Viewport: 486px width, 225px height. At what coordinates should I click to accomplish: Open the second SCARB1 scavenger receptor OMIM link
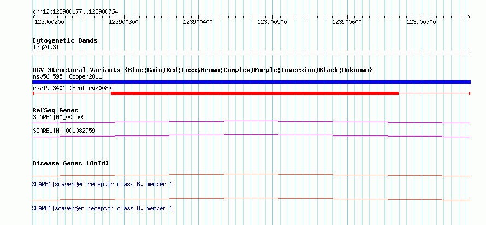point(102,208)
